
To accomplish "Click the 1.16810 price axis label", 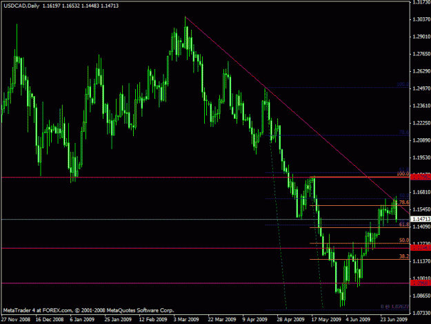I will pyautogui.click(x=421, y=192).
